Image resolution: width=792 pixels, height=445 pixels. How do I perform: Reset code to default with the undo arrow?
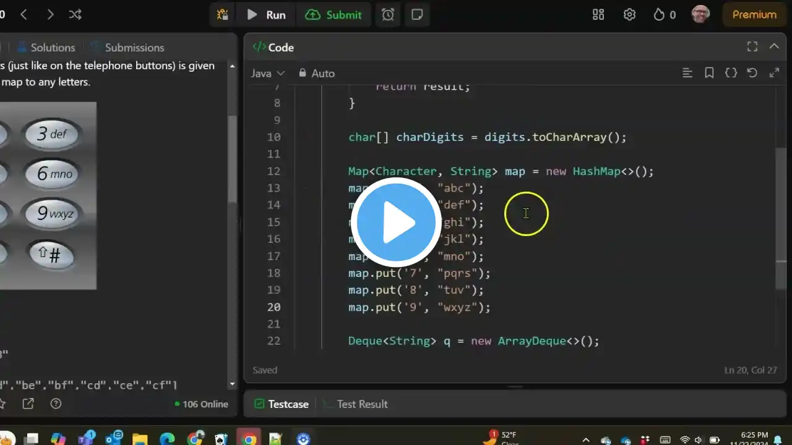pos(752,73)
